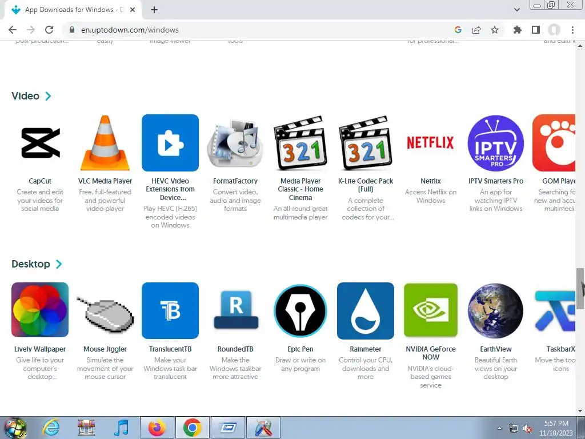Bookmark this page with the star icon
Screen dimensions: 585x439
coord(495,30)
